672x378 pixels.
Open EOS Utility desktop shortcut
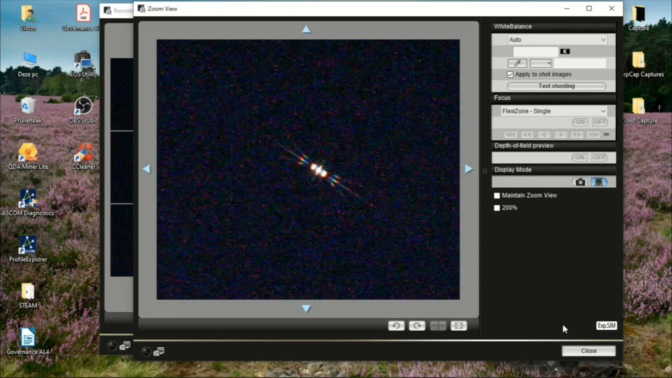pos(83,63)
